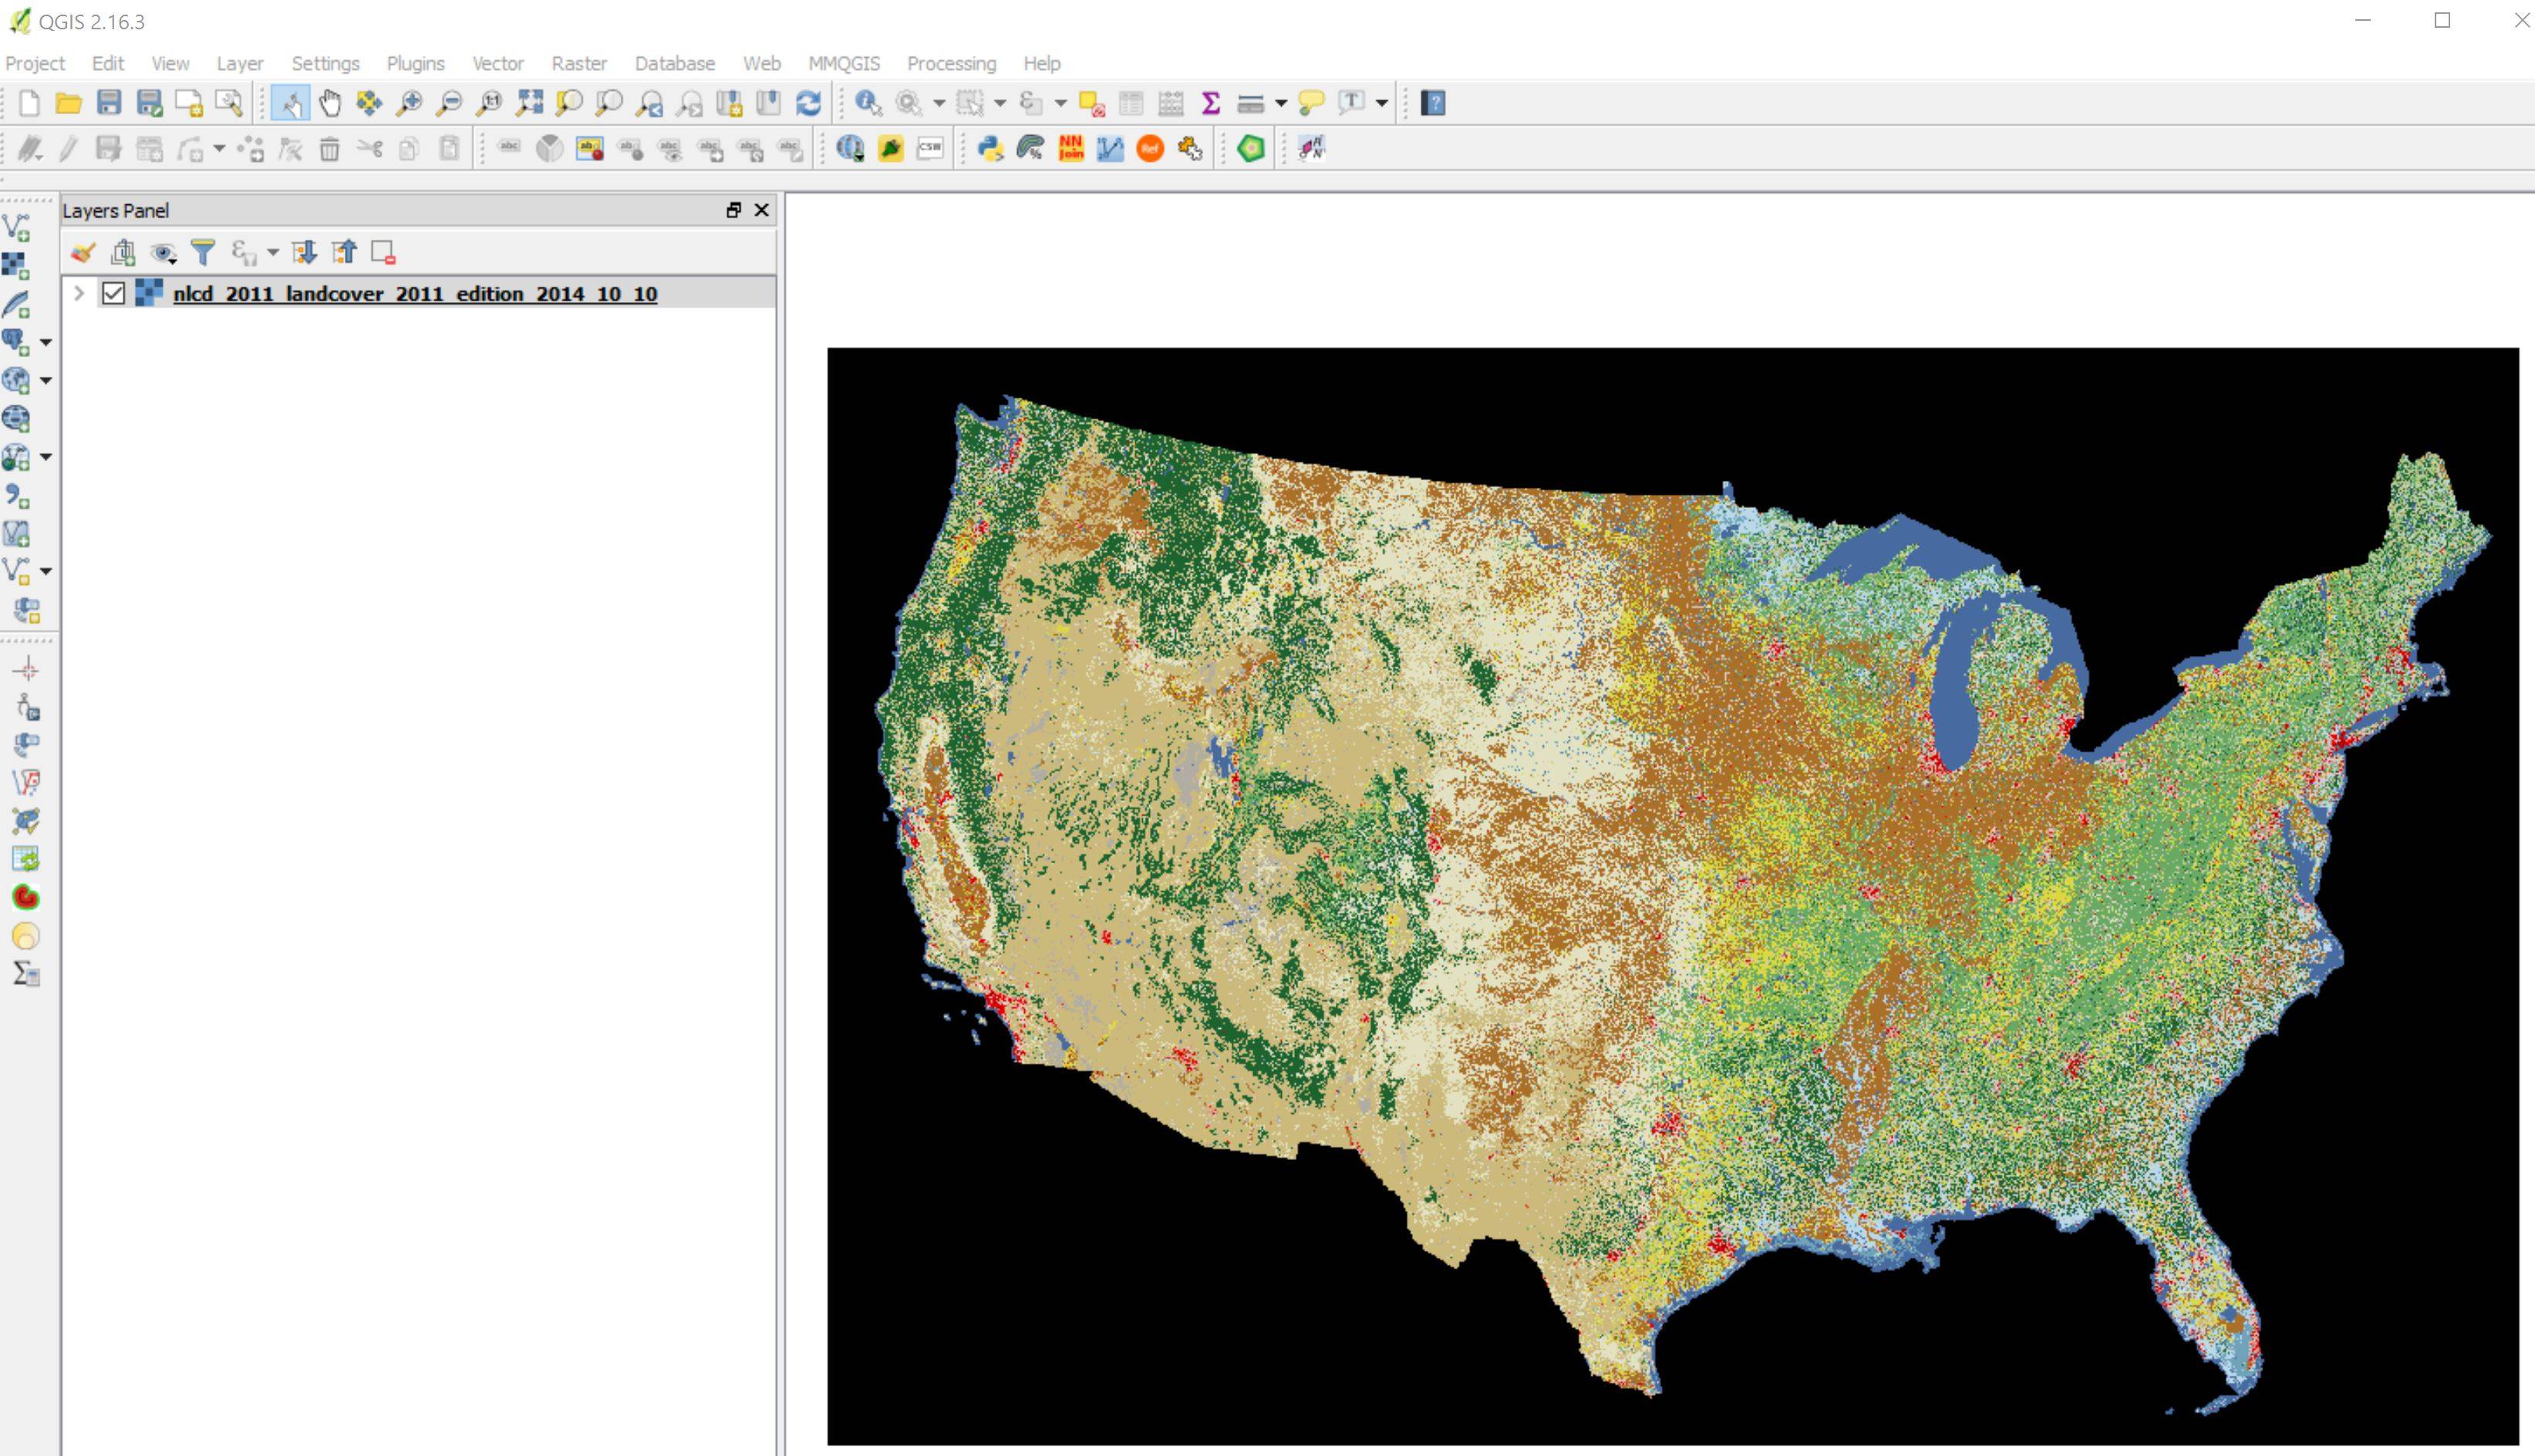This screenshot has width=2535, height=1456.
Task: Click the Refresh map icon
Action: point(808,103)
